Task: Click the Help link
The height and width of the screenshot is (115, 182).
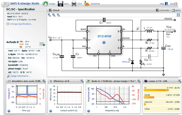Action: (x=162, y=4)
